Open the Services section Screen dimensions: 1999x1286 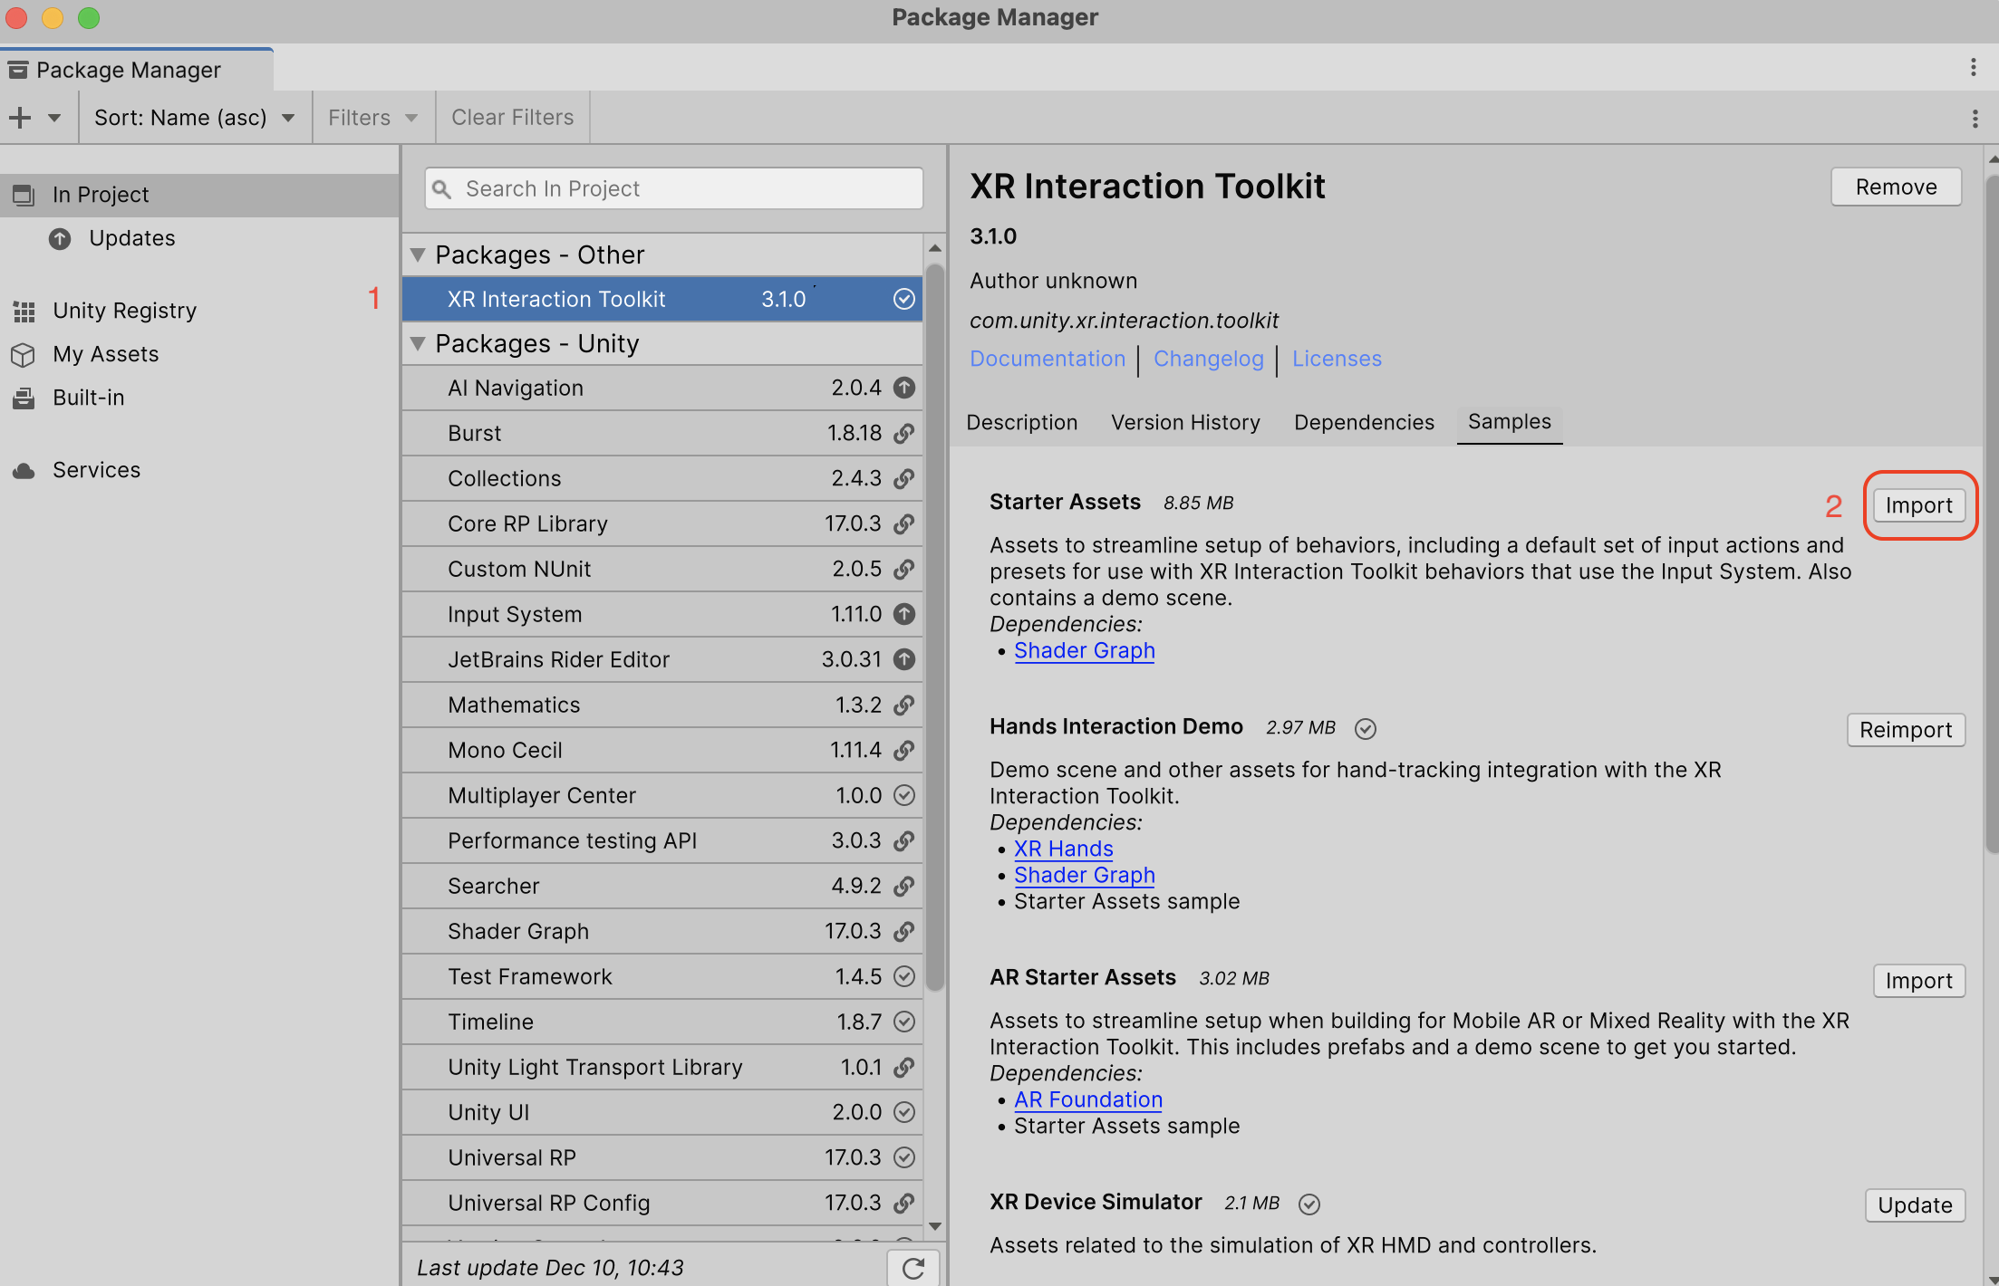(96, 469)
